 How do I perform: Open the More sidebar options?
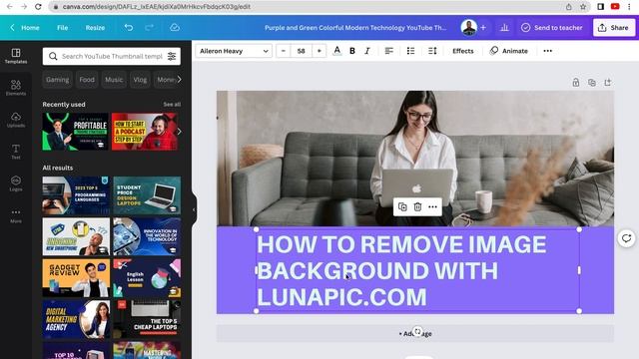click(16, 215)
